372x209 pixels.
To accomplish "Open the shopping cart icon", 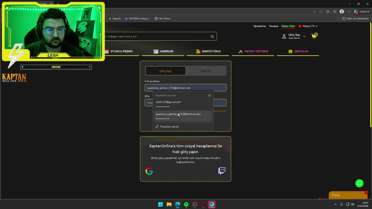I will 314,36.
